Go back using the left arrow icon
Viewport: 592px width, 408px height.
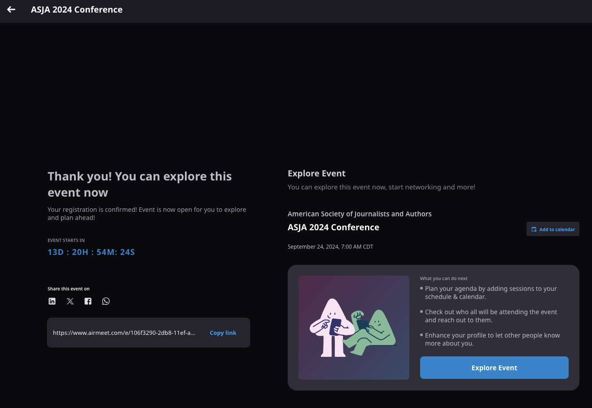click(11, 9)
